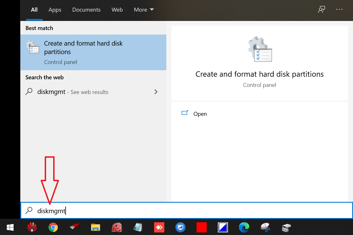The height and width of the screenshot is (235, 353).
Task: Click the search magnifier in the search box
Action: 29,211
